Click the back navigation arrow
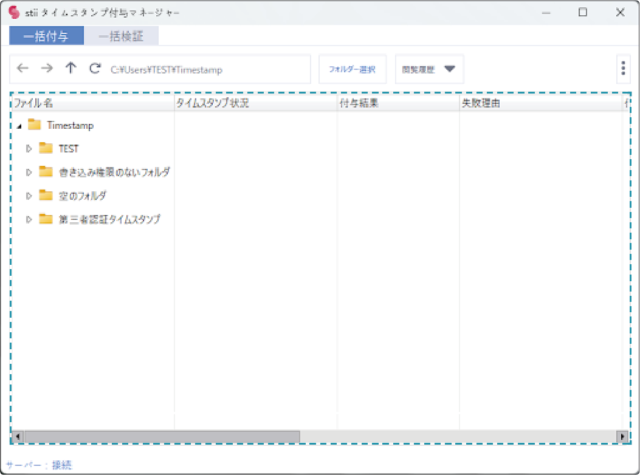640x475 pixels. (22, 69)
